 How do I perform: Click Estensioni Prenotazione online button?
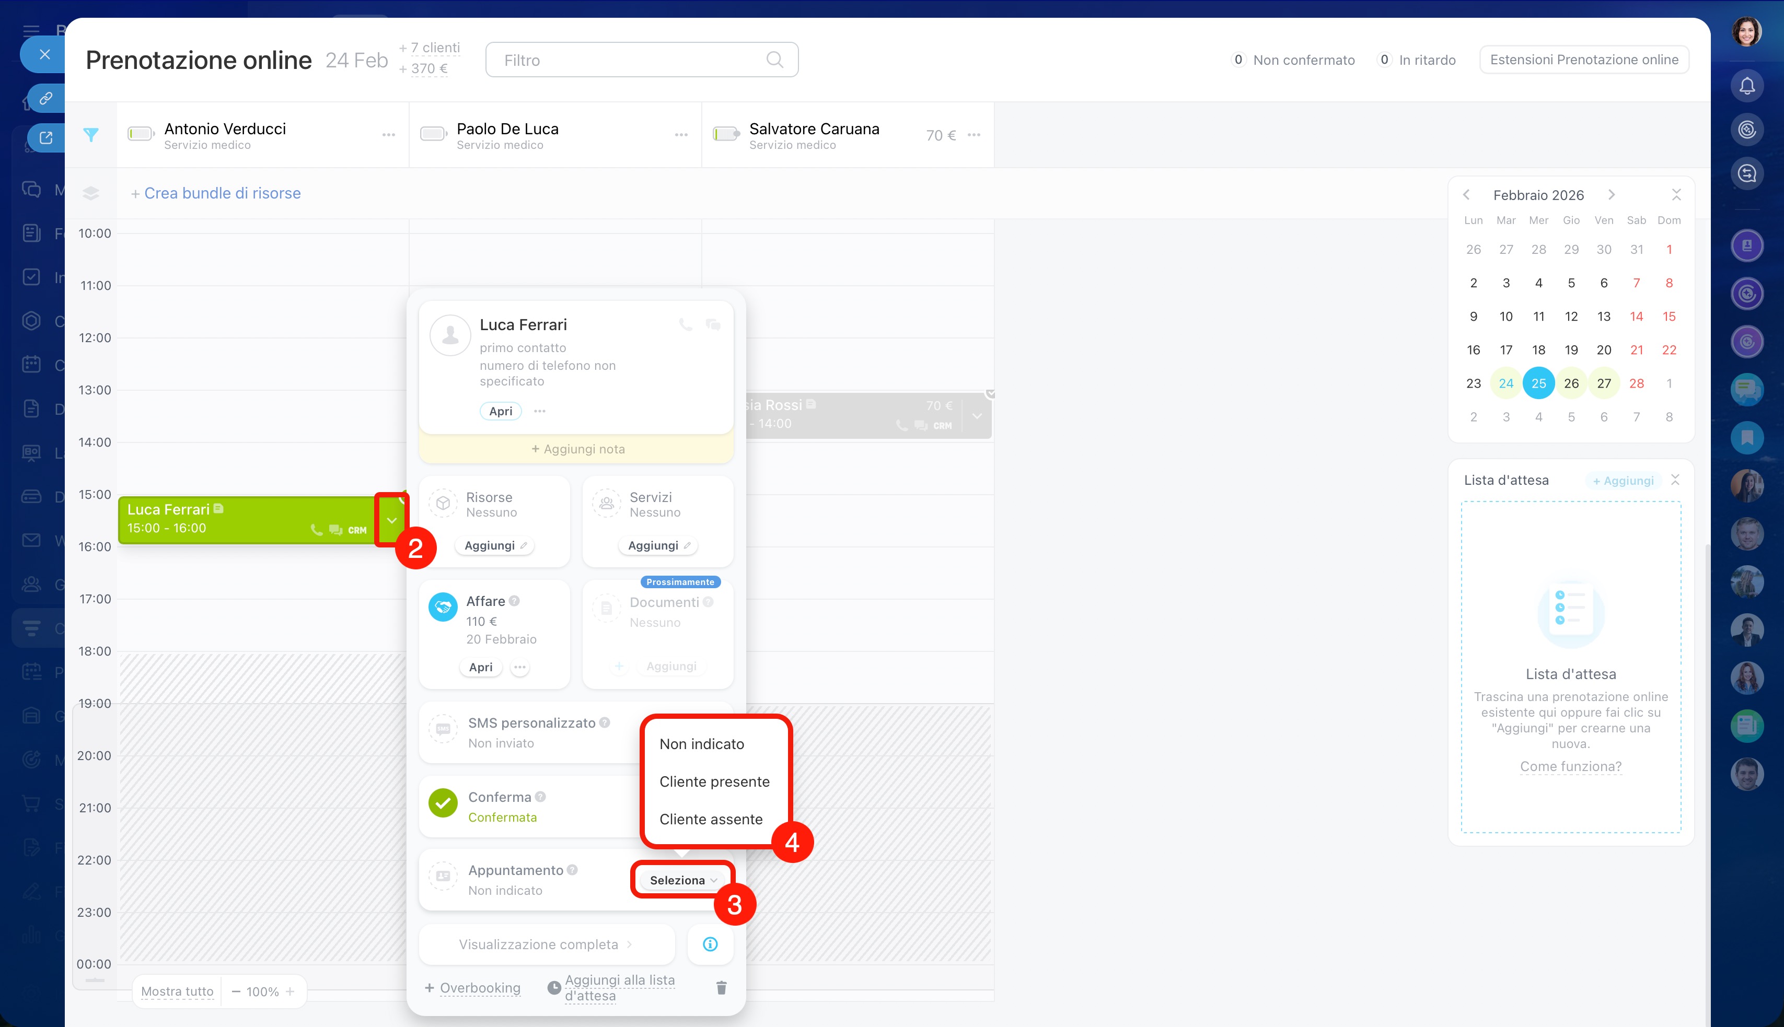(x=1584, y=60)
